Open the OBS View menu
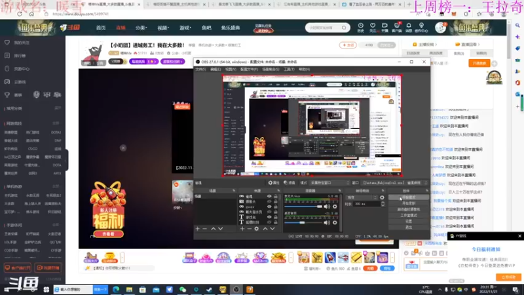 point(231,69)
